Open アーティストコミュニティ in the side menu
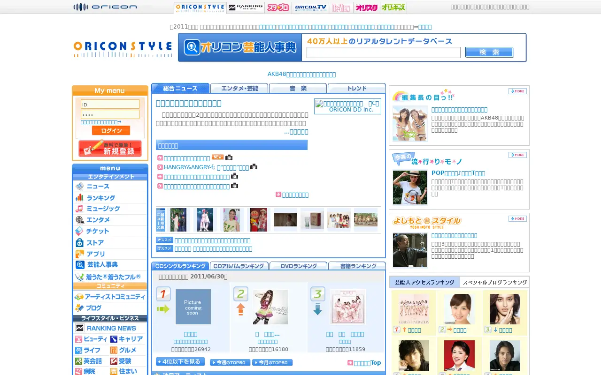 click(110, 297)
